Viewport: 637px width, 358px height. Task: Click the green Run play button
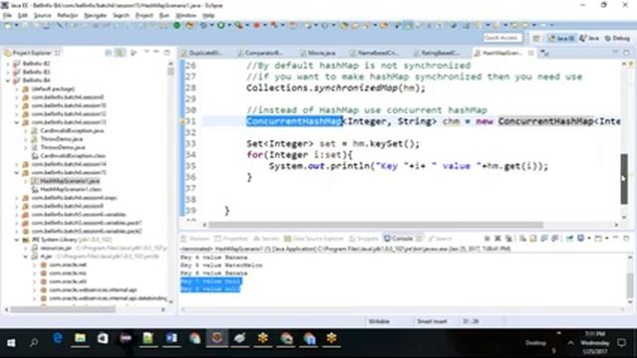point(221,26)
